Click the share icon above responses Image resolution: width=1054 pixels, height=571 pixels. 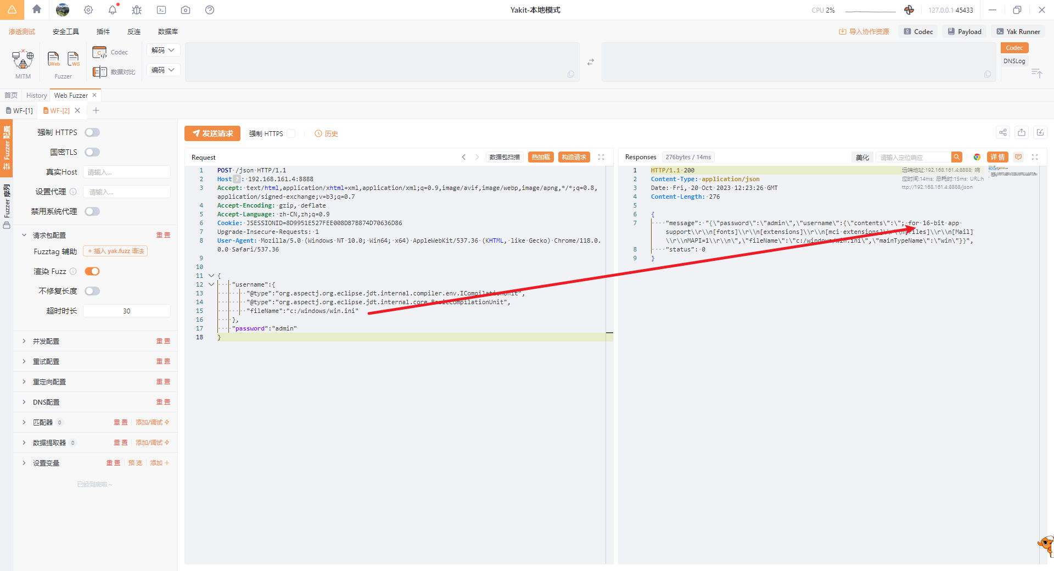coord(1003,132)
